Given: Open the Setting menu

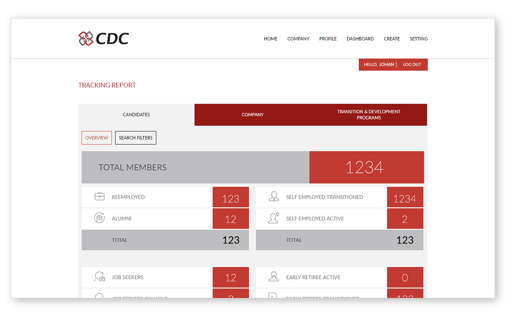Looking at the screenshot, I should tap(419, 39).
